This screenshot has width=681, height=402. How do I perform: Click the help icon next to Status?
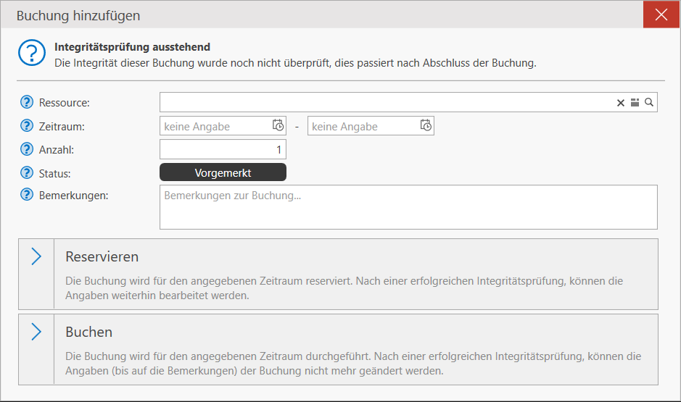pyautogui.click(x=28, y=173)
